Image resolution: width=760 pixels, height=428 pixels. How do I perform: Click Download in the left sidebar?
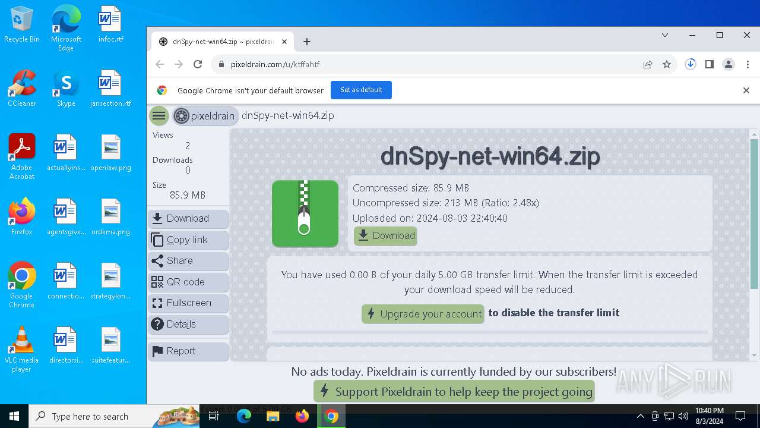(188, 219)
